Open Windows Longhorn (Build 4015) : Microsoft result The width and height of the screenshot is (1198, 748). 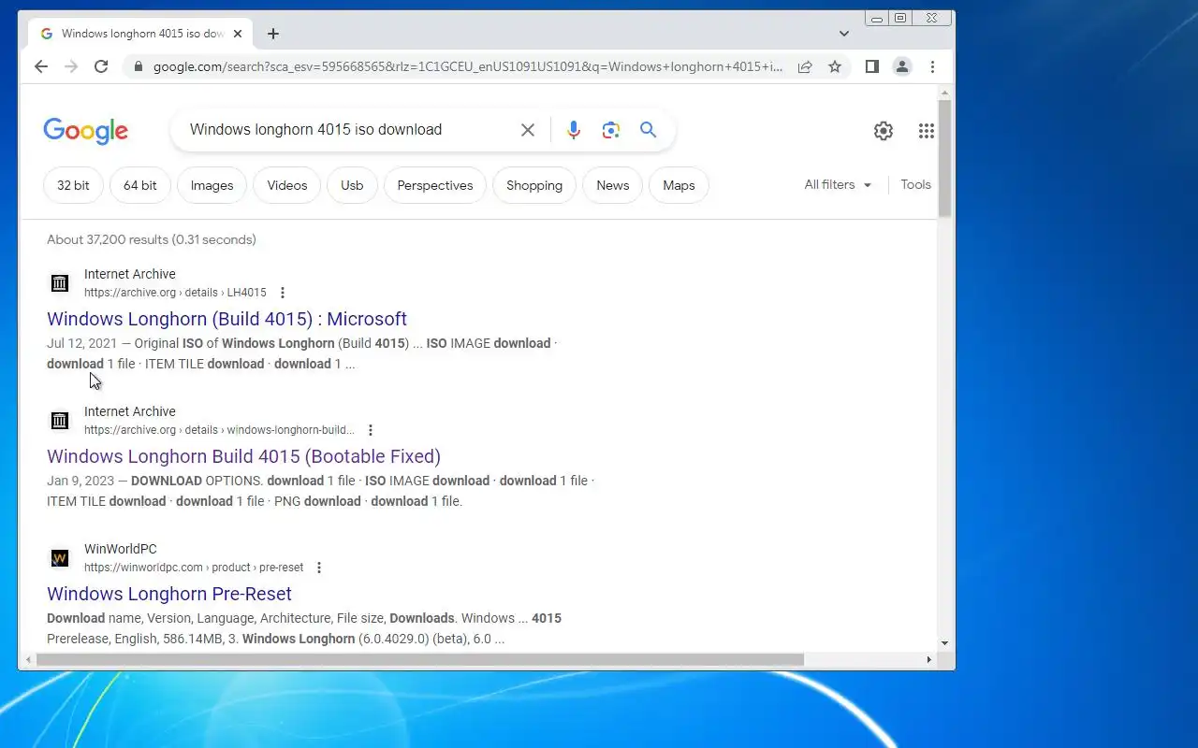[226, 319]
